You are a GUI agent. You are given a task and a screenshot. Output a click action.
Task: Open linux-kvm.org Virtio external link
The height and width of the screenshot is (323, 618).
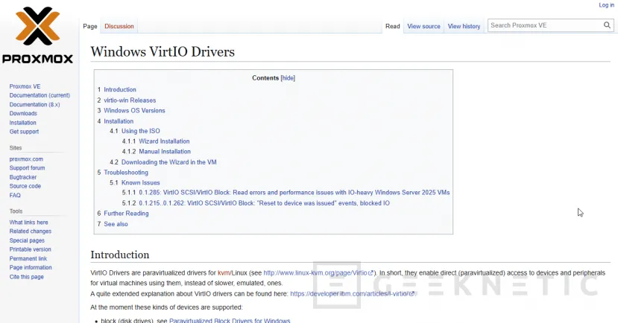coord(318,272)
